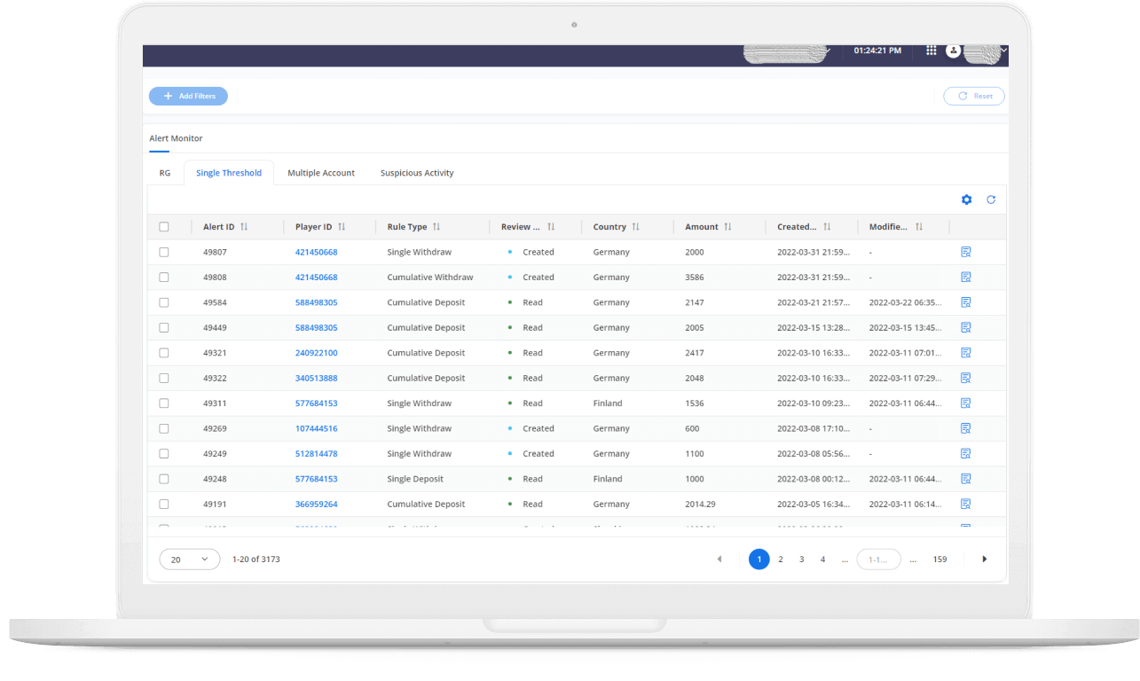Open details icon for alert 49269
The image size is (1140, 681).
click(x=966, y=428)
